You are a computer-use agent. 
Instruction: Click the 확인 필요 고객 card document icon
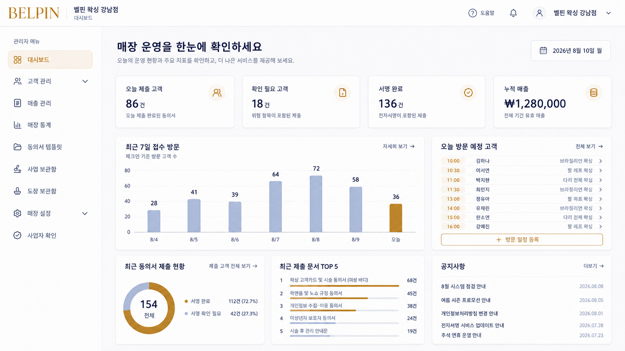pos(342,93)
